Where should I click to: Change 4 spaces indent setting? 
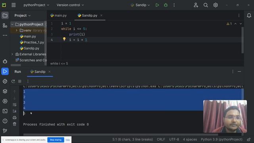tap(190, 139)
